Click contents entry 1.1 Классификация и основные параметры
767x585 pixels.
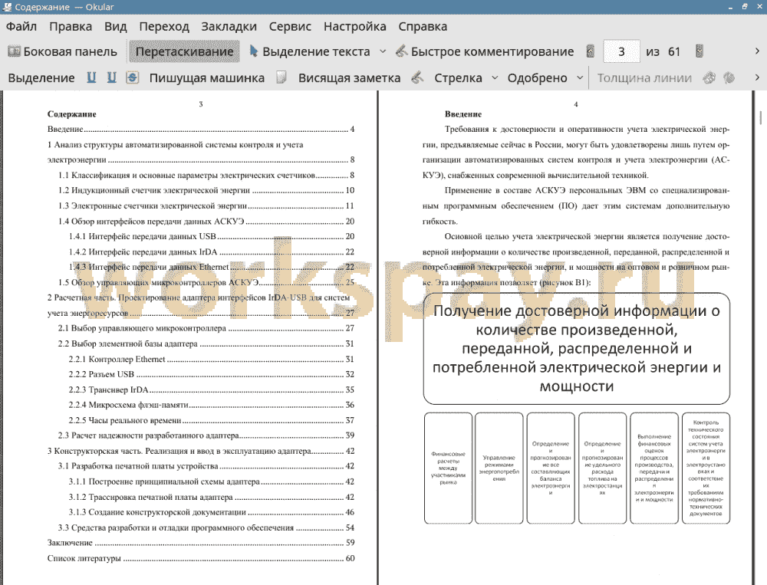click(206, 175)
